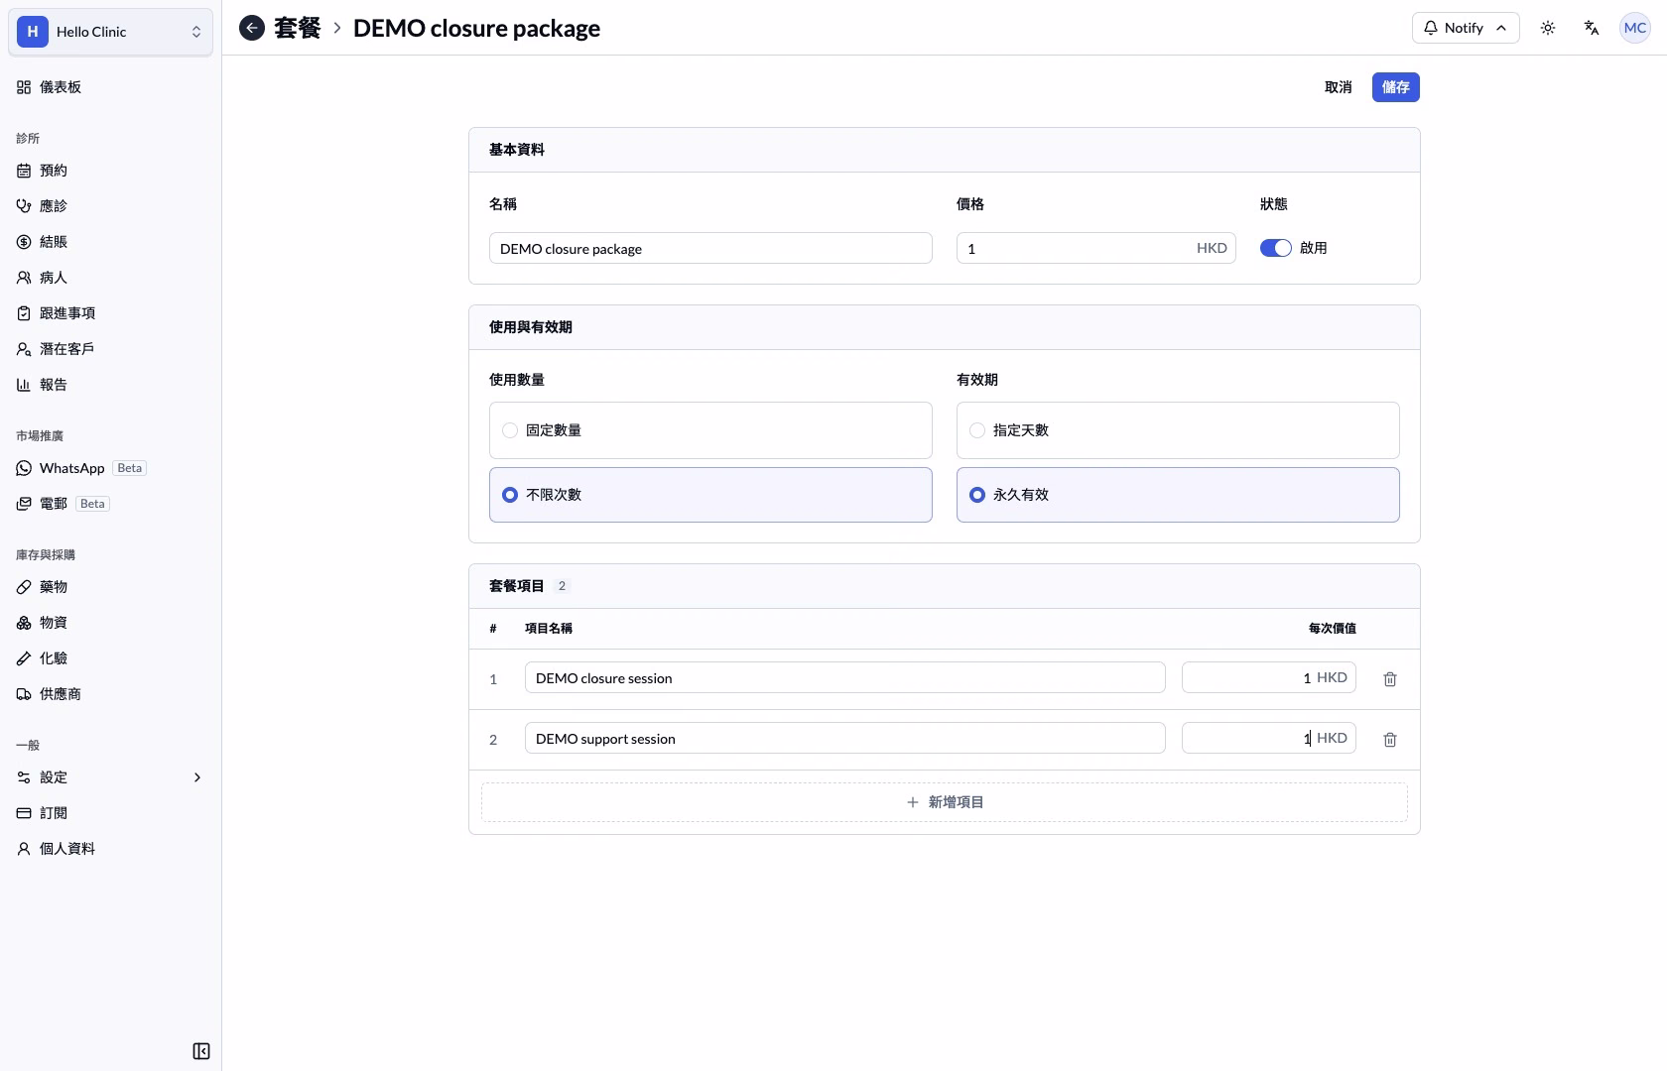Delete the DEMO closure session row

(x=1390, y=679)
